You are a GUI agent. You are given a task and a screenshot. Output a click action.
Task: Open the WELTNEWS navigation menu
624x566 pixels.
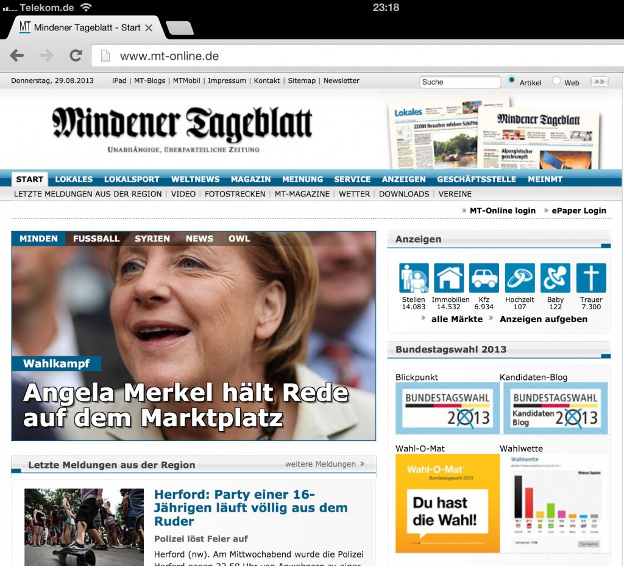196,179
